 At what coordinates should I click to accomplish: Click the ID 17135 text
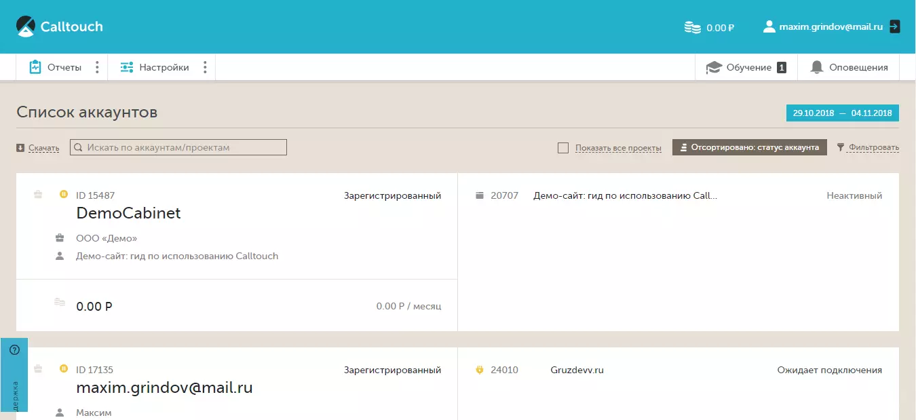tap(94, 370)
